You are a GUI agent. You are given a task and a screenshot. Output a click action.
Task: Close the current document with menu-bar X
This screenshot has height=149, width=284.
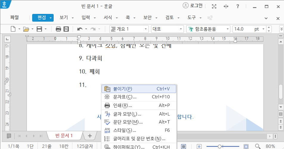[x=278, y=18]
